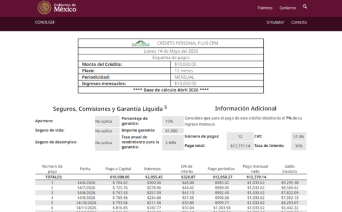342x212 pixels.
Task: Click the Tasa de Interés 36% field
Action: 299,146
